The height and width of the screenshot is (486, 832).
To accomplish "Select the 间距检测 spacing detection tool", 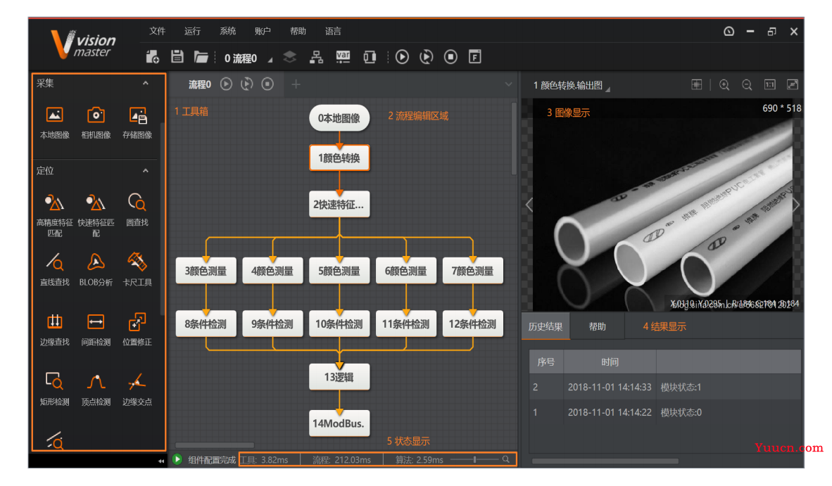I will (x=96, y=330).
